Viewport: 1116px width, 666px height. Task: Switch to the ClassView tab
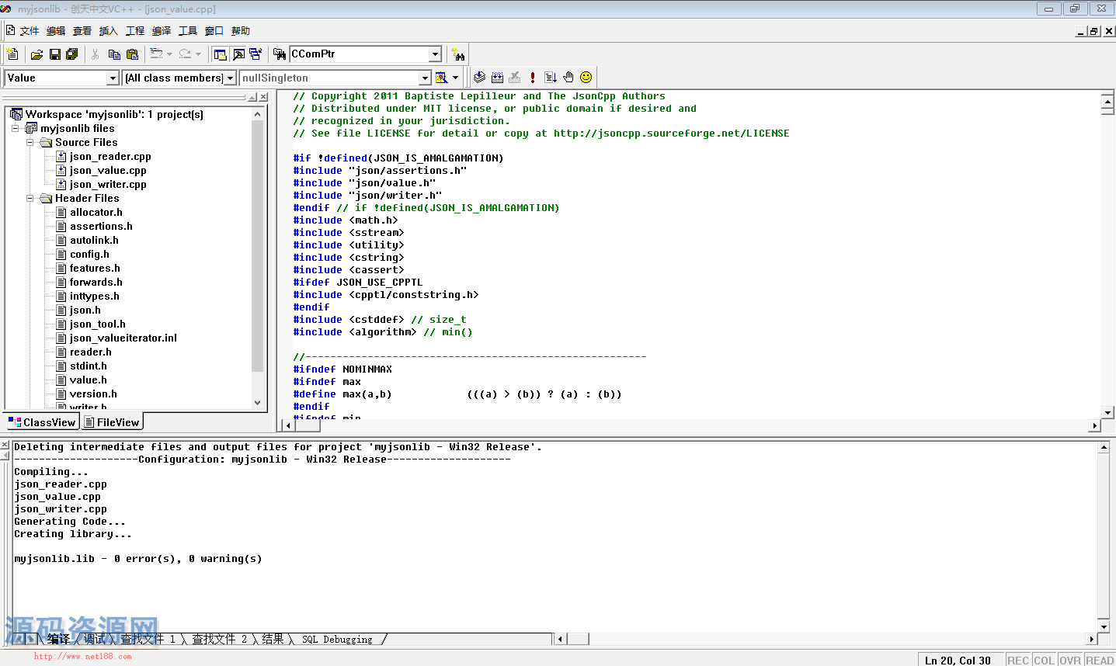click(43, 422)
